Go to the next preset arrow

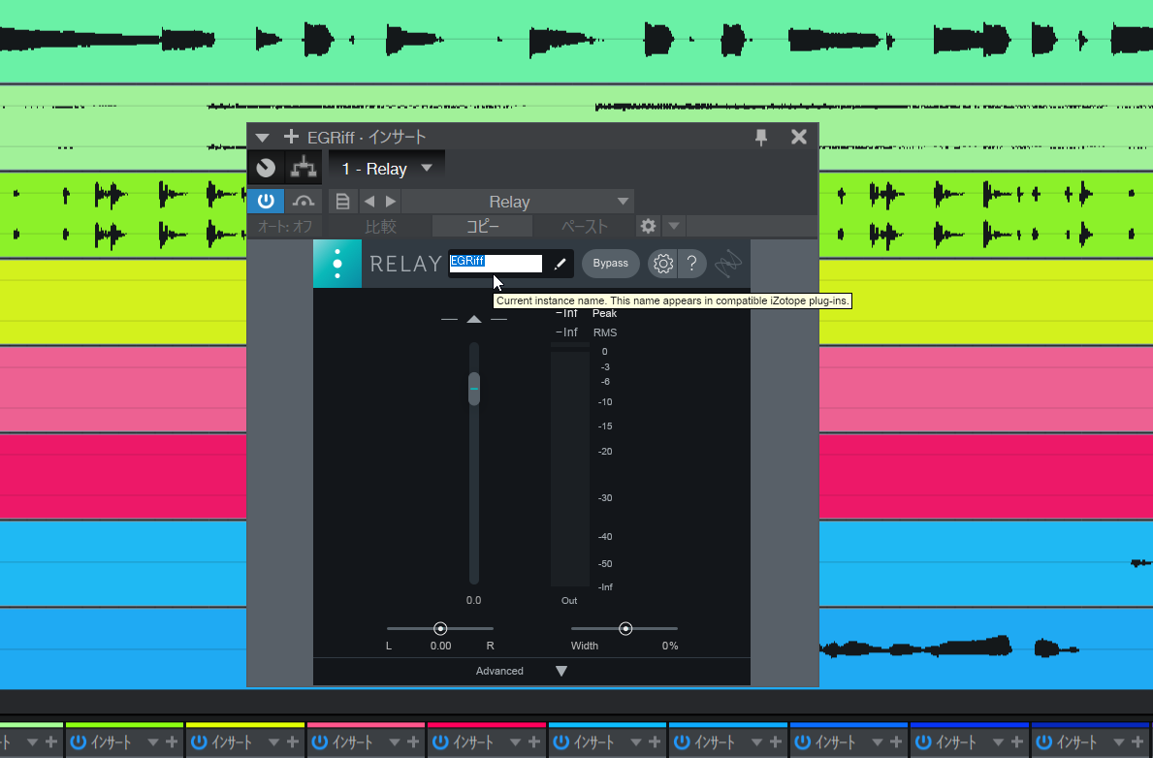coord(391,202)
